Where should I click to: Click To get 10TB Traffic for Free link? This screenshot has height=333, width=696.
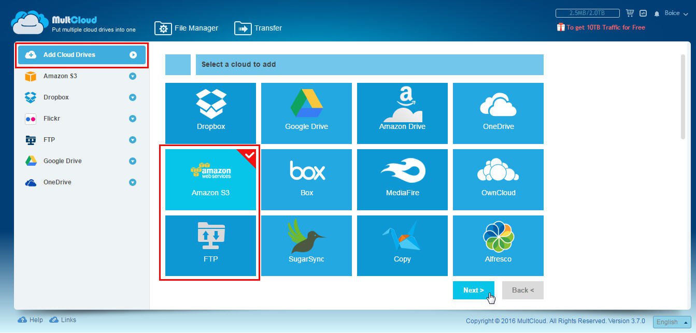click(x=606, y=27)
